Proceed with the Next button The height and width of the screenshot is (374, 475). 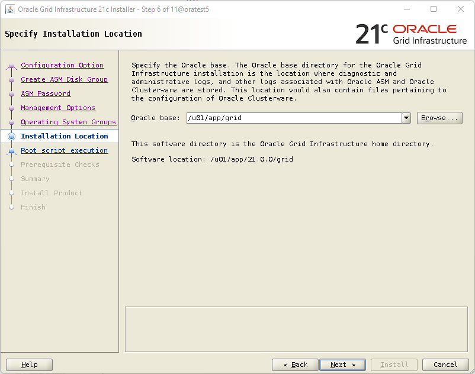coord(342,365)
